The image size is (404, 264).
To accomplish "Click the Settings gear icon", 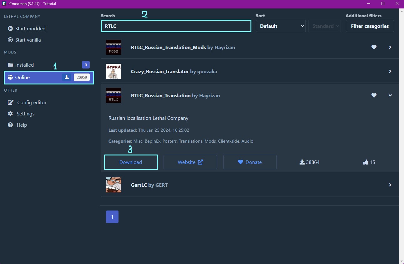I will coord(10,114).
